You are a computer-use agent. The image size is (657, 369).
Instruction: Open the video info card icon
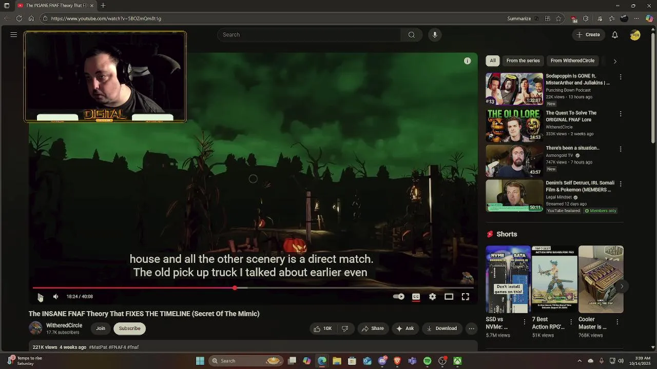467,61
